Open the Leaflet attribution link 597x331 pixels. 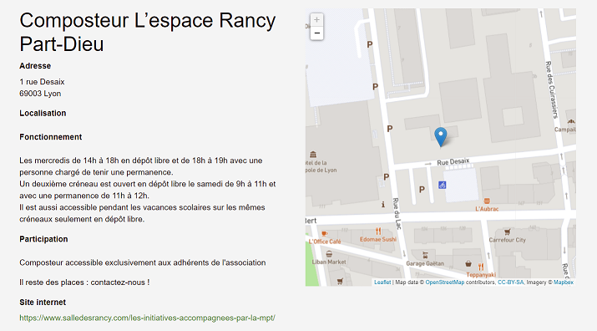[x=382, y=283]
